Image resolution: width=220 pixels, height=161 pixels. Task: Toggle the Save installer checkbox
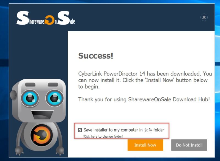click(80, 130)
